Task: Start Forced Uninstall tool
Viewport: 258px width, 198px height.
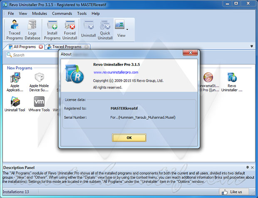Action: pos(70,30)
